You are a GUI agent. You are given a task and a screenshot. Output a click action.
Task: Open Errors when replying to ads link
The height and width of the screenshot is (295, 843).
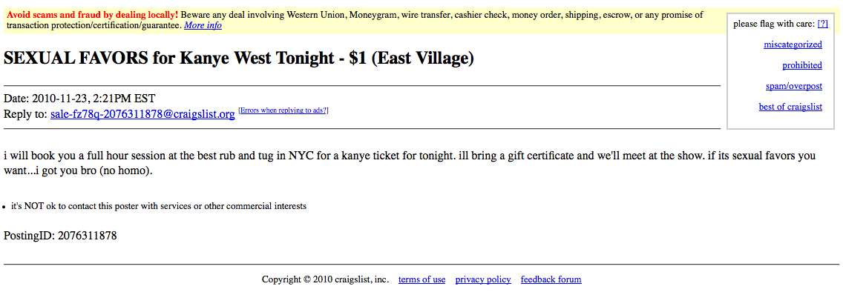pyautogui.click(x=283, y=110)
